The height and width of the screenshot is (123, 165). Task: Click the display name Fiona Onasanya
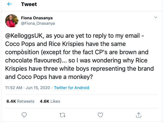click(x=37, y=18)
